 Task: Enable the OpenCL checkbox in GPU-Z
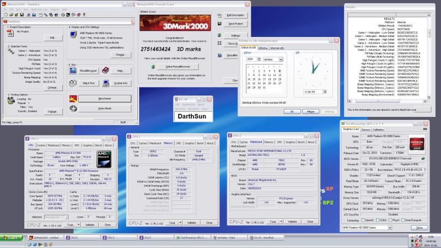click(x=363, y=220)
